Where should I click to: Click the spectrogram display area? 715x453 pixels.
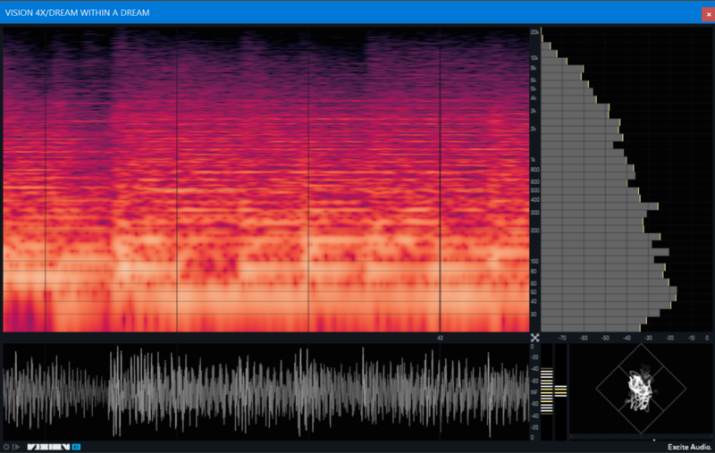[265, 179]
